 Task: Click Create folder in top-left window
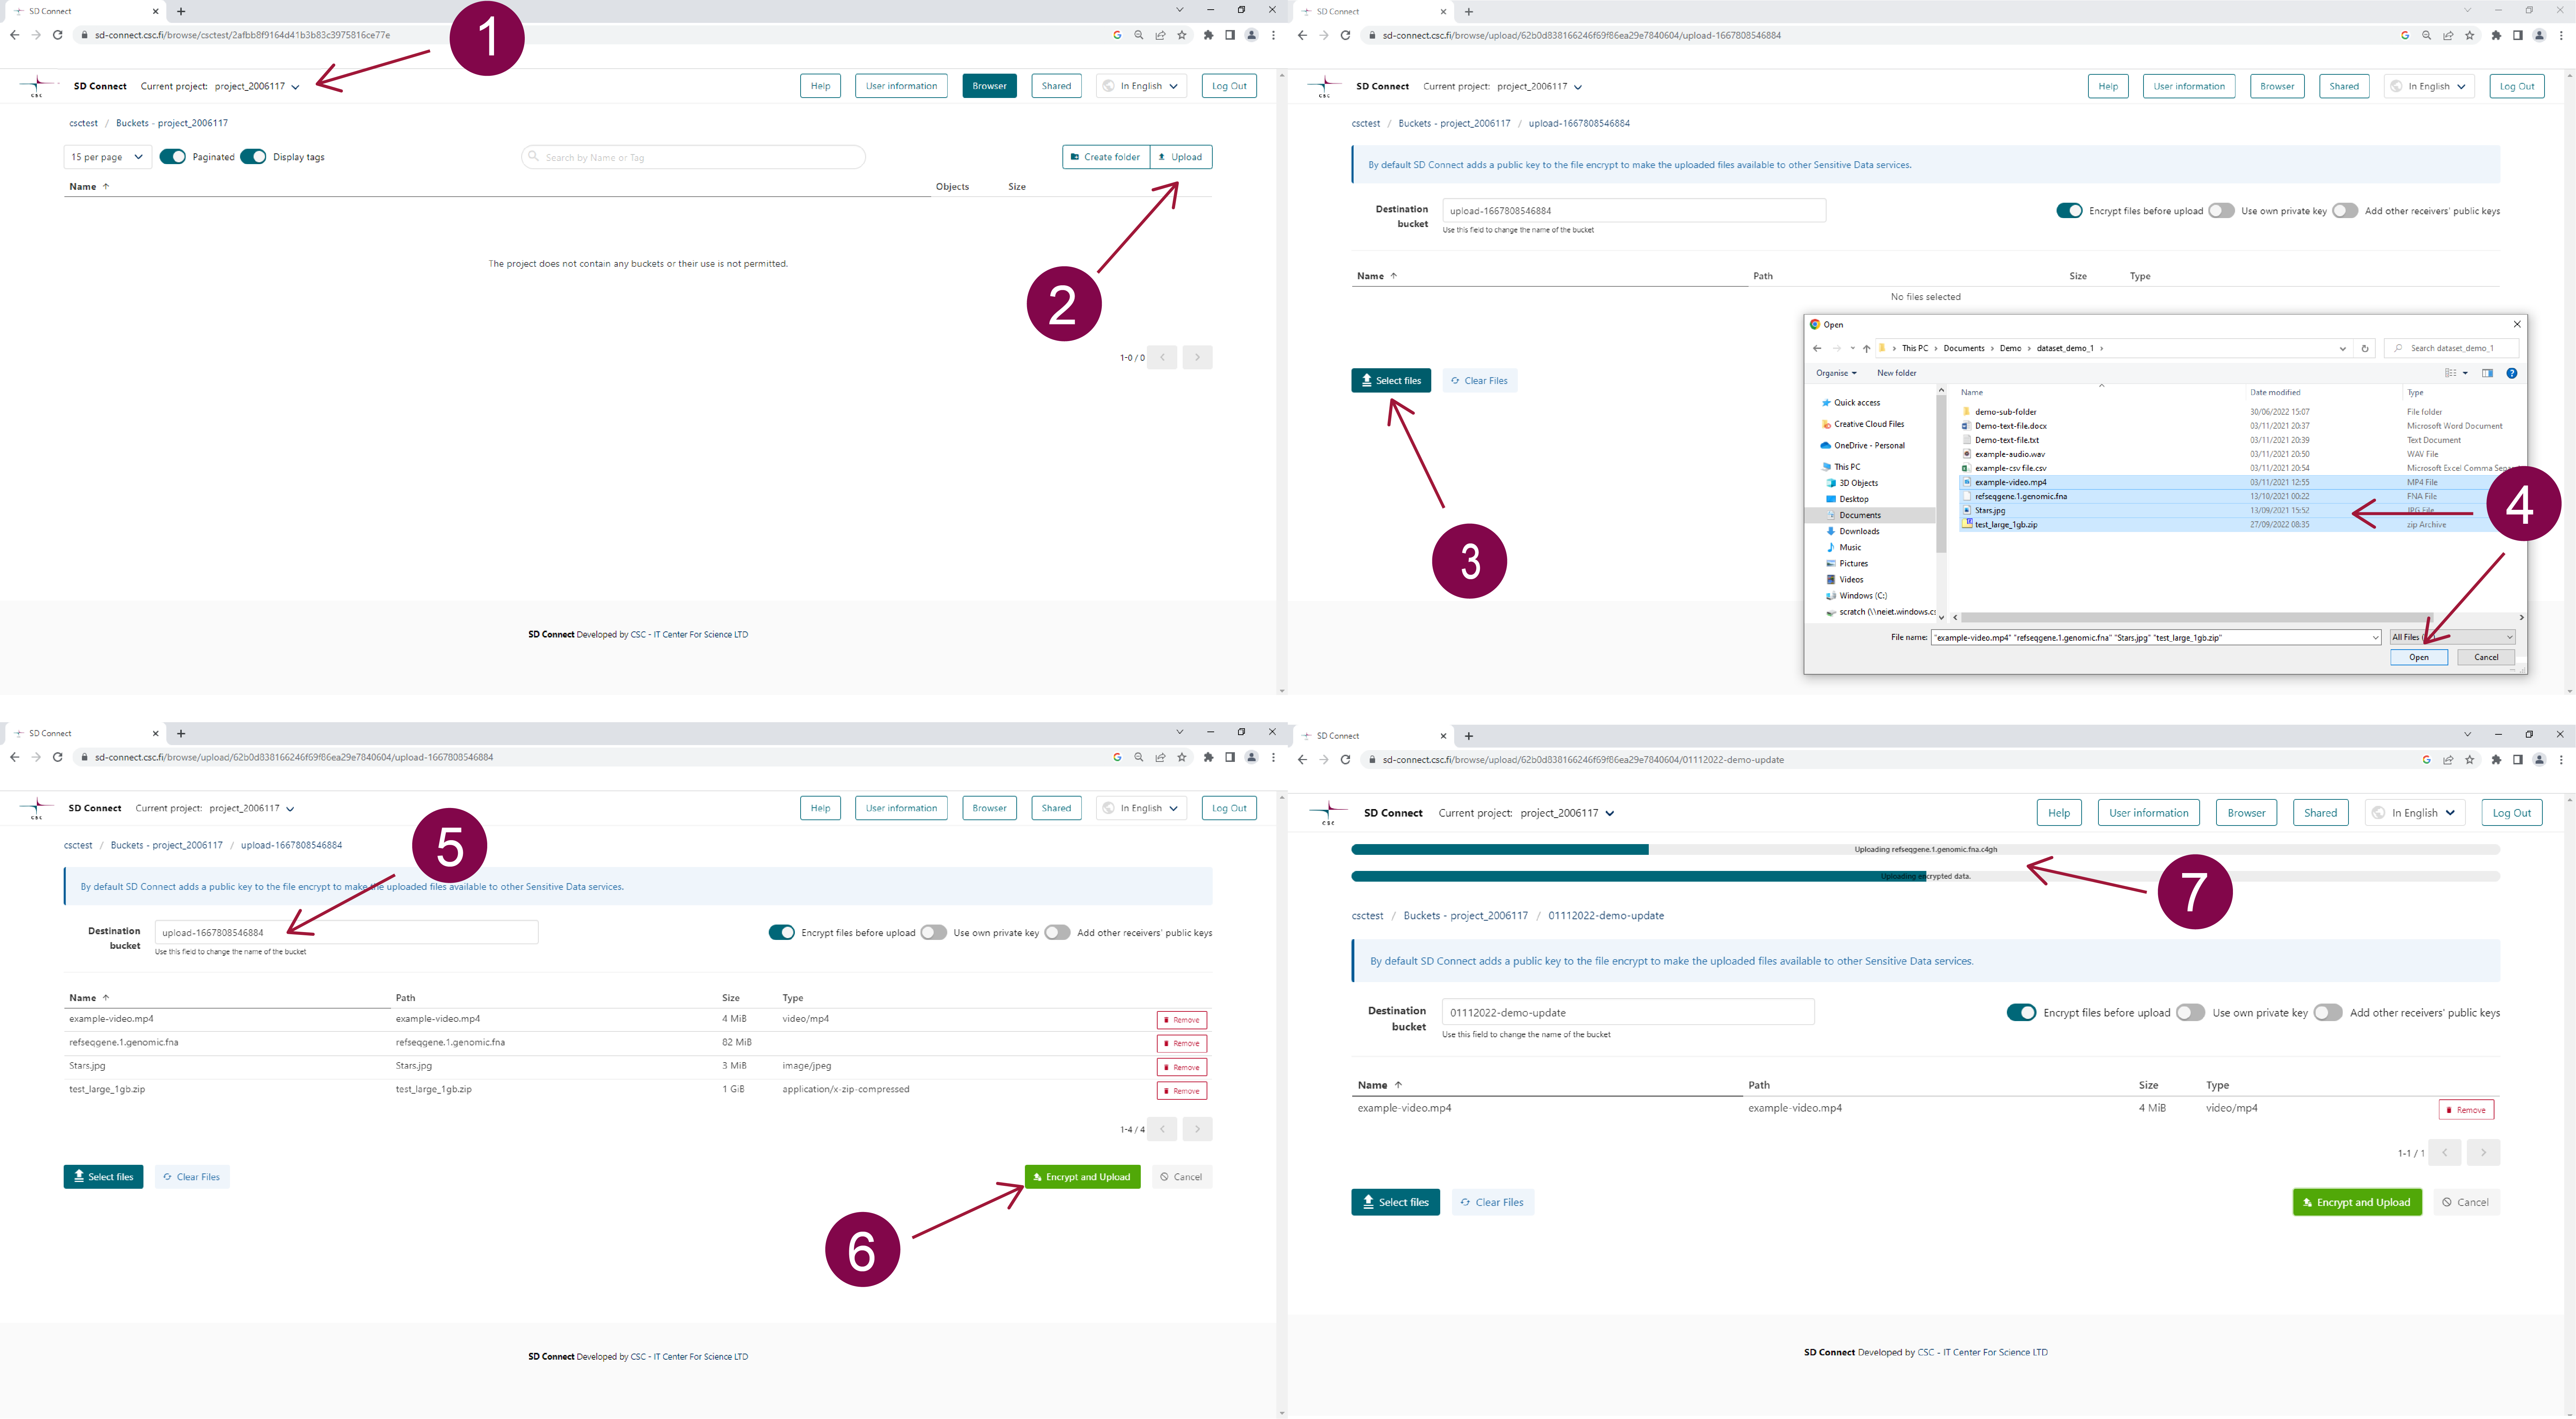1106,157
